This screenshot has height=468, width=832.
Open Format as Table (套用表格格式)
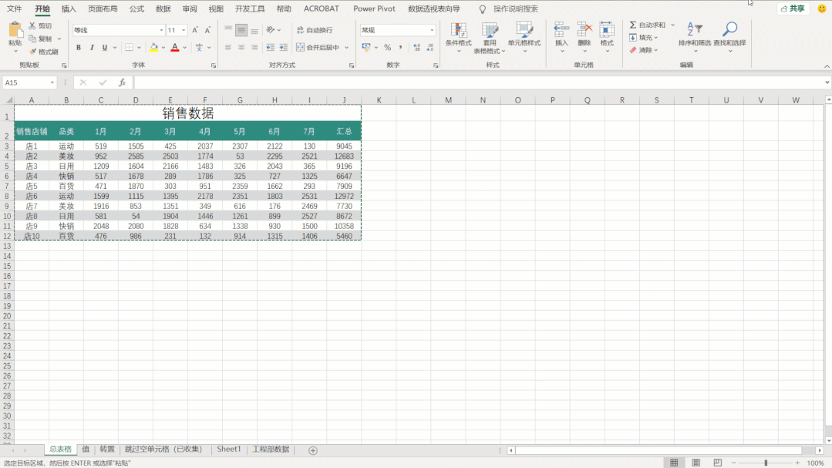[489, 39]
